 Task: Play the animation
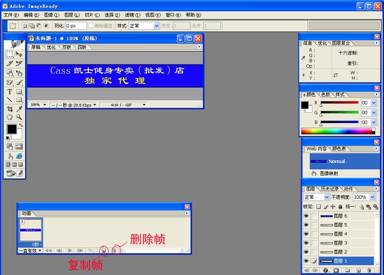pyautogui.click(x=70, y=250)
